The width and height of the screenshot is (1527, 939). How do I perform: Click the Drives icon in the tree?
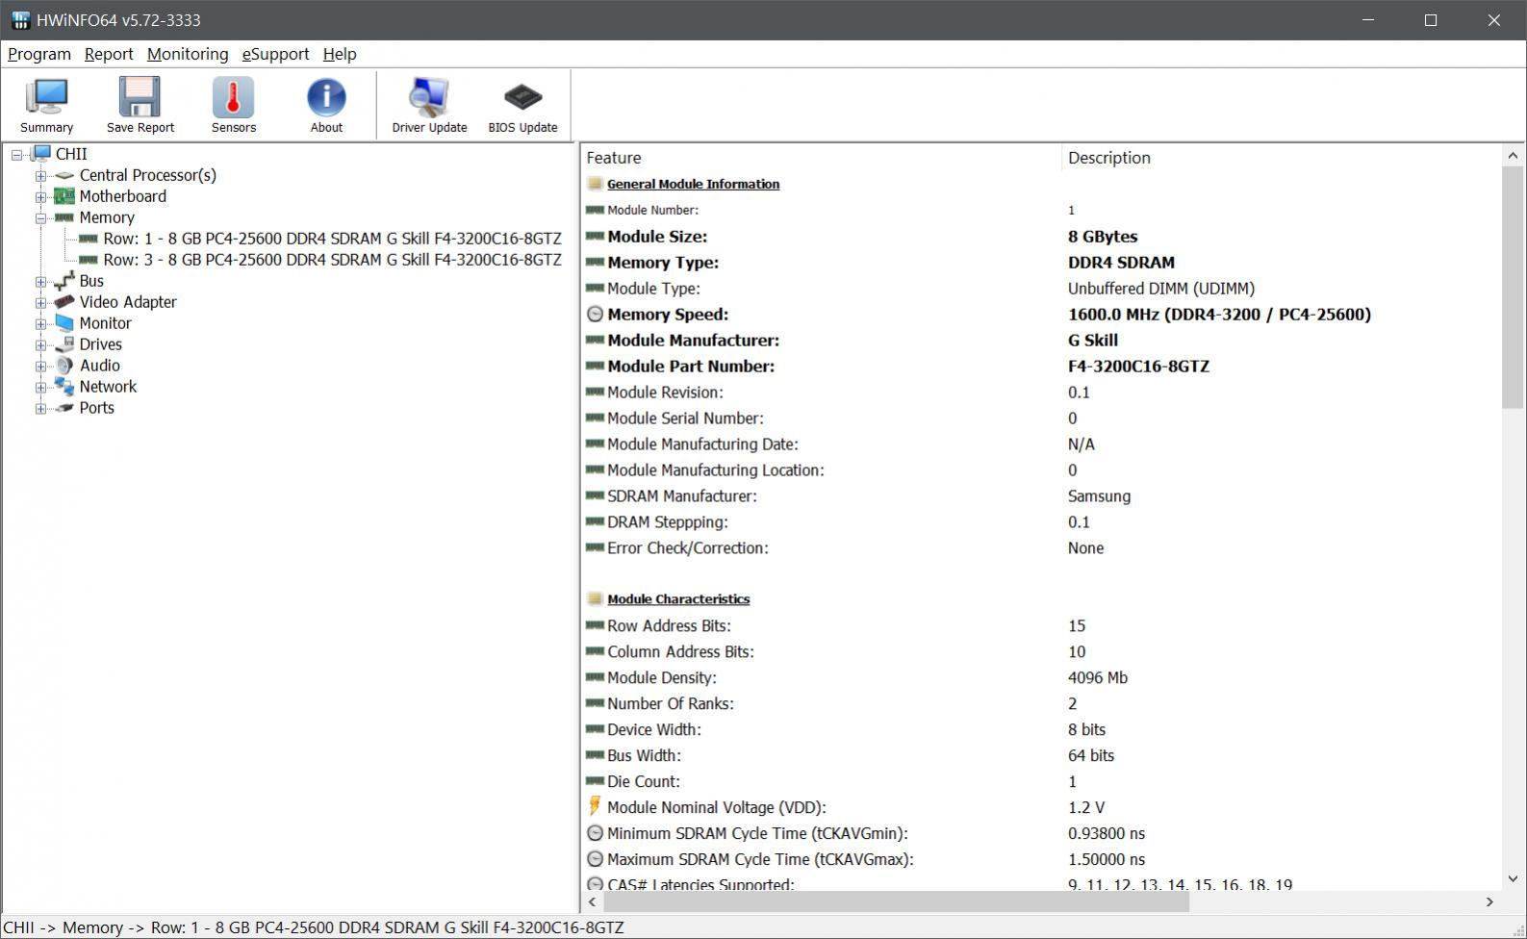[x=64, y=344]
